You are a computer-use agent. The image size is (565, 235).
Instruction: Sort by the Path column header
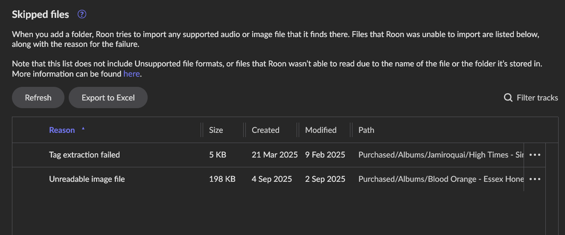click(366, 130)
